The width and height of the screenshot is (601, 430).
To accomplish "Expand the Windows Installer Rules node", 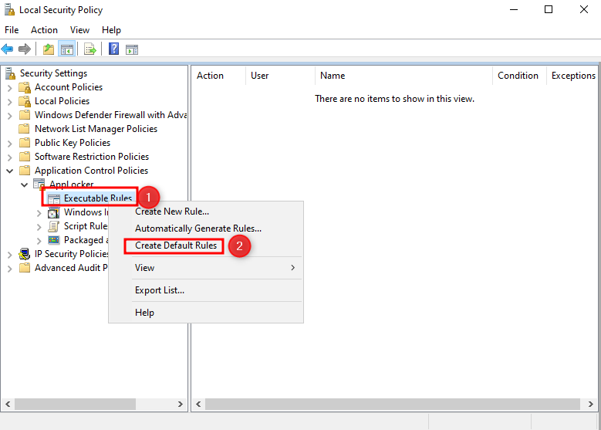I will (39, 213).
